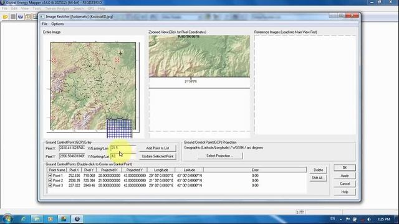Open the media player taskbar icon
The image size is (399, 224).
50,219
